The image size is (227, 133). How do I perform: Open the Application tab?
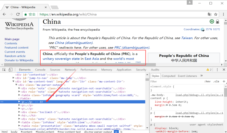coord(124,70)
